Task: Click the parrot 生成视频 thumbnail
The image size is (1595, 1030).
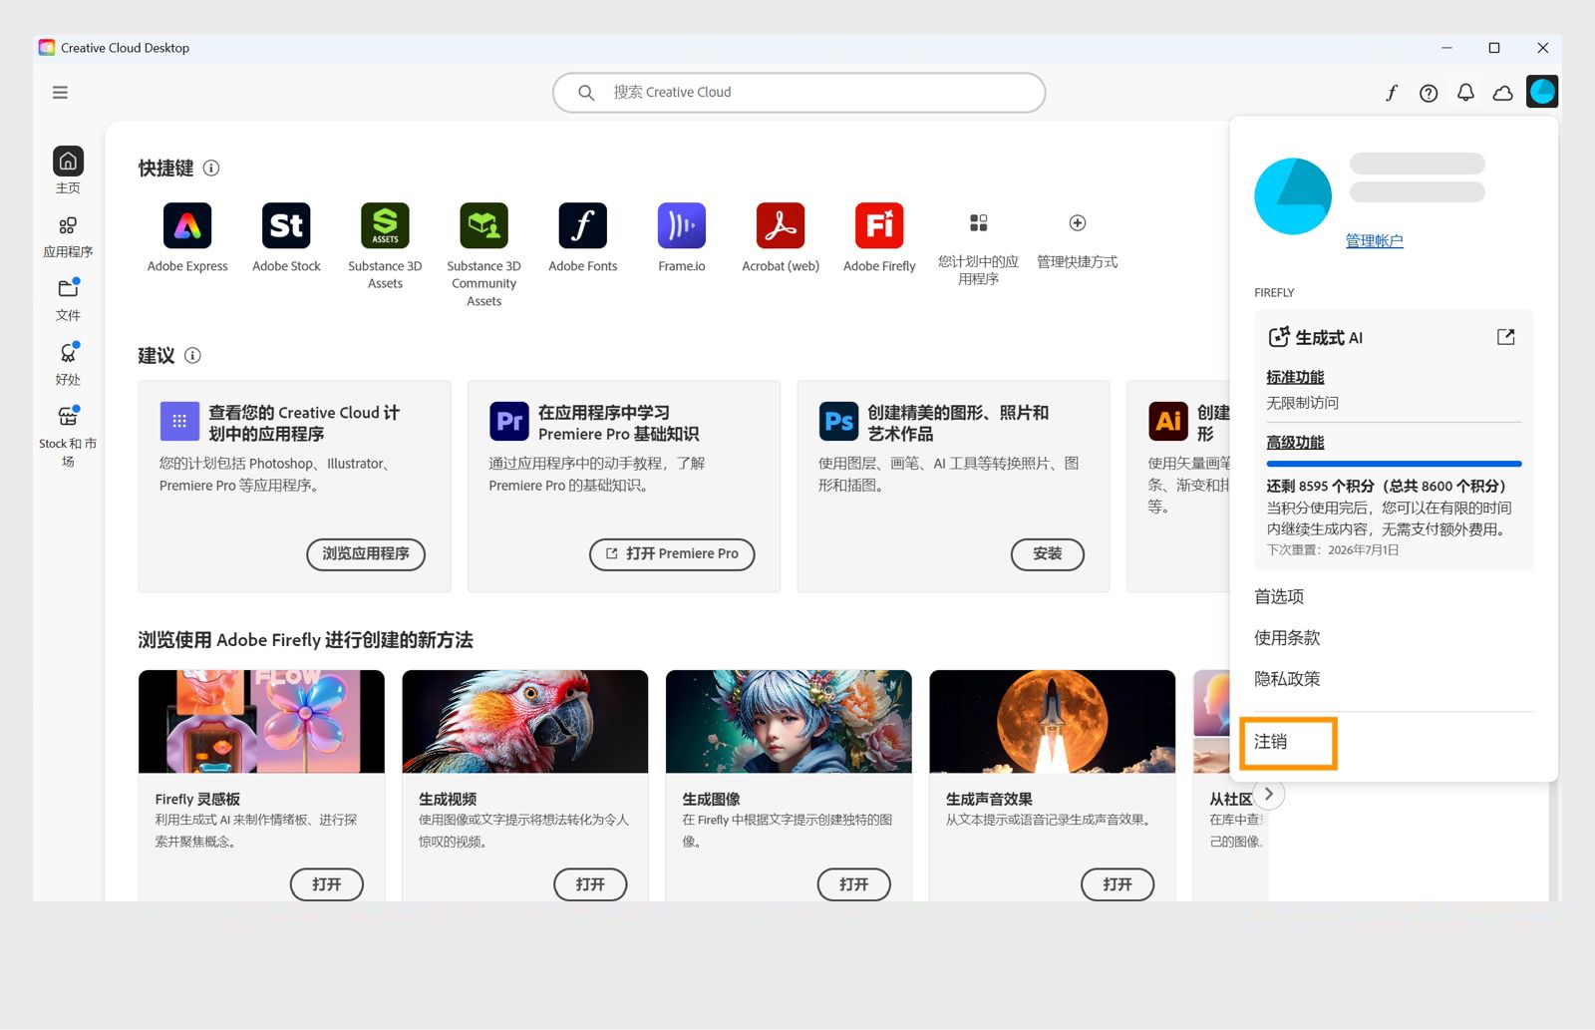Action: [525, 721]
